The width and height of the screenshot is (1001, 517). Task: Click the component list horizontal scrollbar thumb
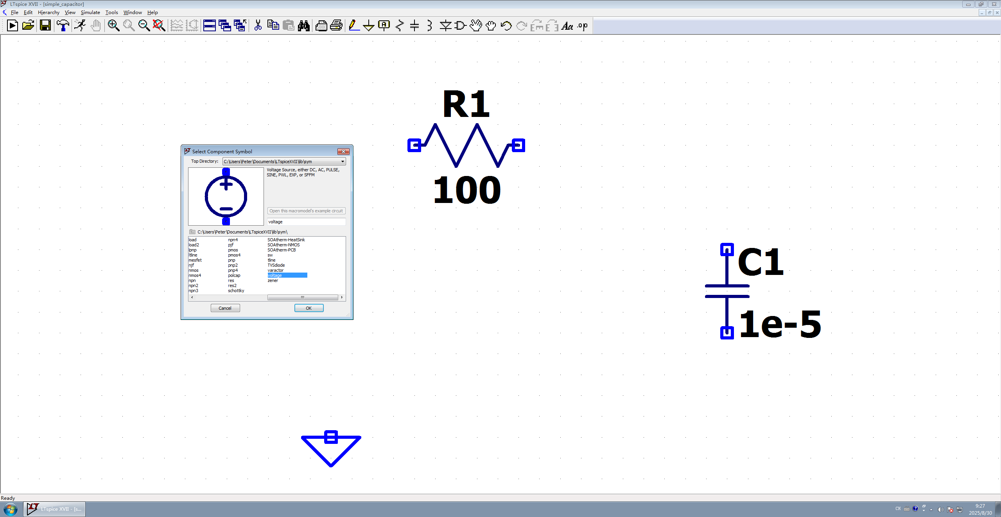tap(302, 298)
